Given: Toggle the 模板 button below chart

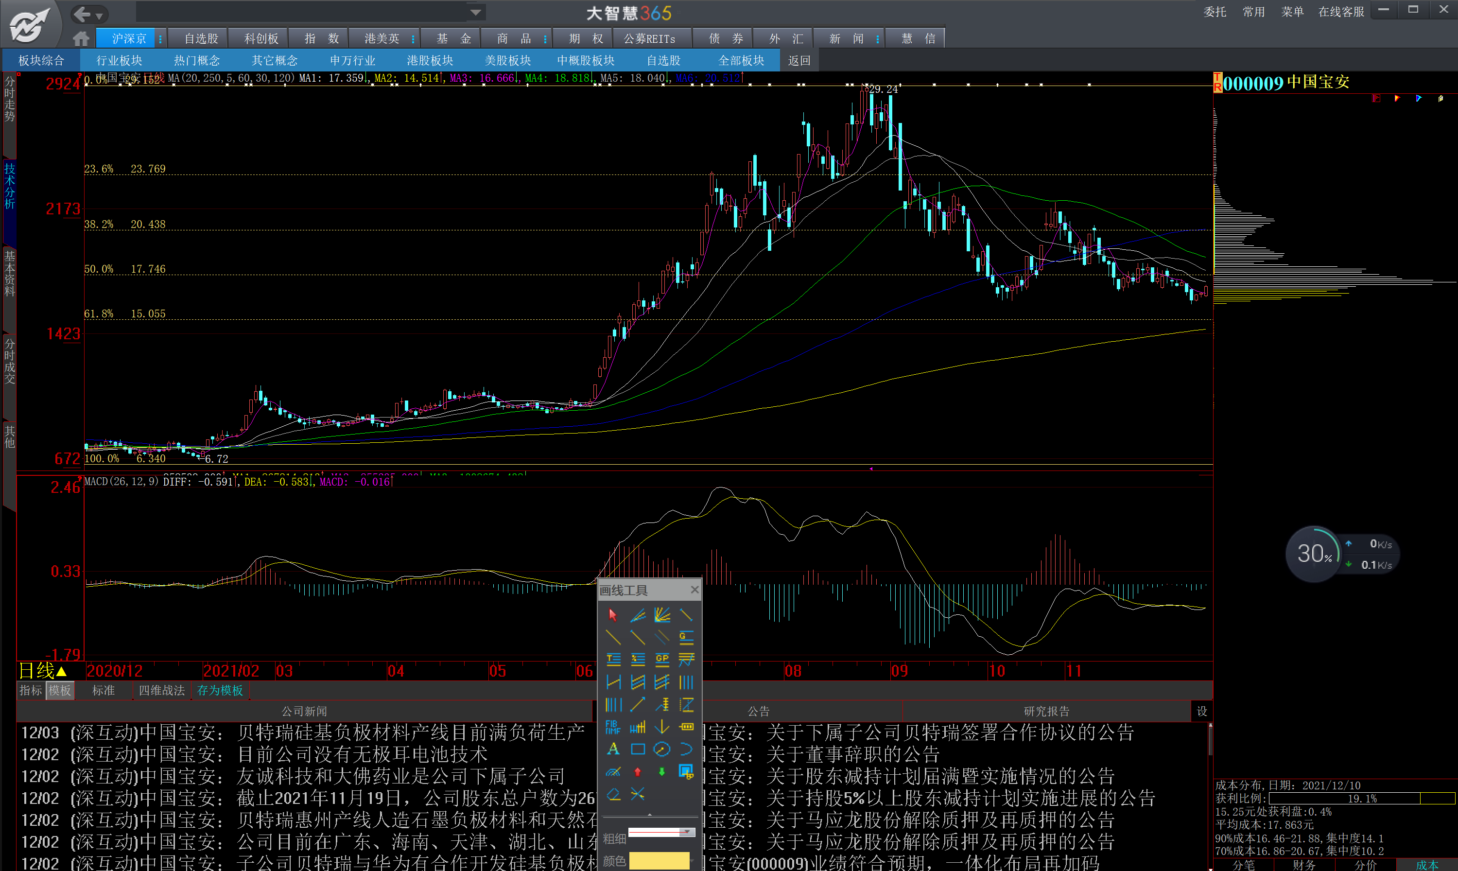Looking at the screenshot, I should coord(60,690).
